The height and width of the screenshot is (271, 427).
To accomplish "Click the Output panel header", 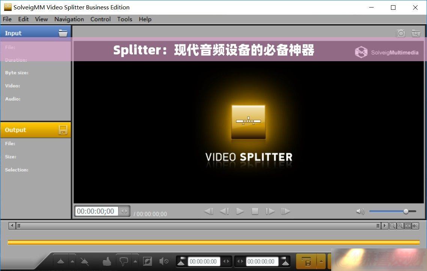I will [x=36, y=130].
